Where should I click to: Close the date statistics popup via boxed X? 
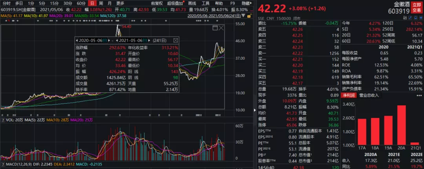click(175, 40)
